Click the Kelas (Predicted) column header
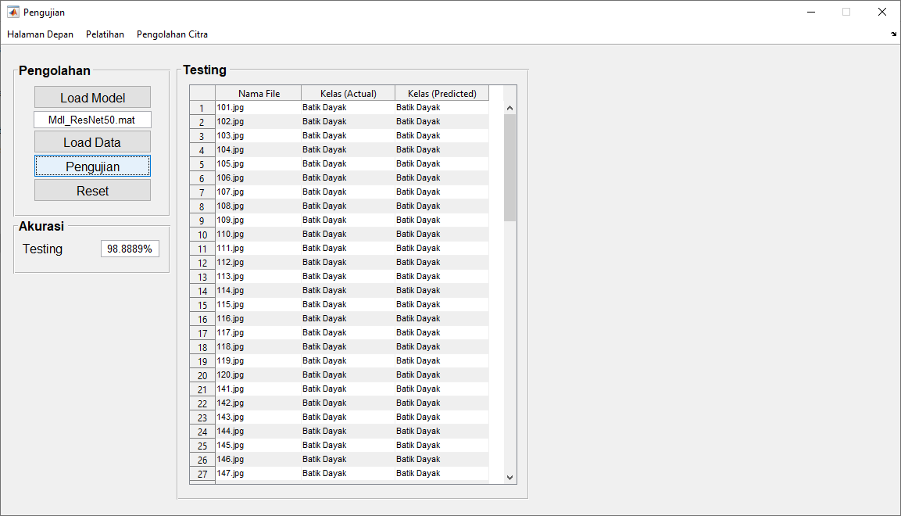 (442, 94)
